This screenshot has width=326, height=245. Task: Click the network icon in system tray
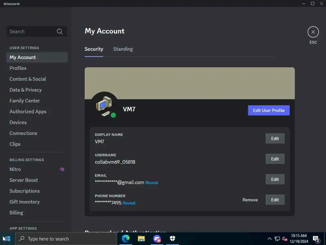point(277,239)
